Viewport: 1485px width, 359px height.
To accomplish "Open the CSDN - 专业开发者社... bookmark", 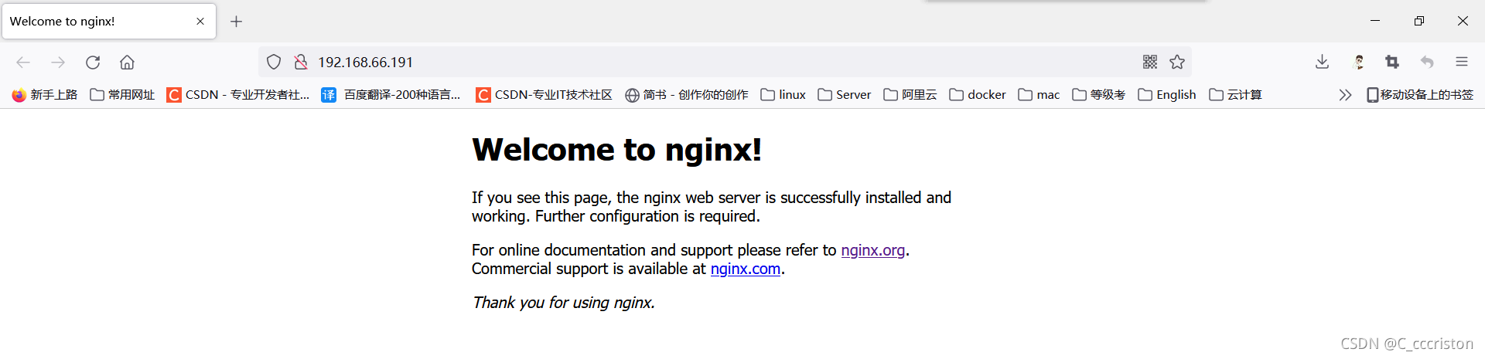I will (238, 95).
